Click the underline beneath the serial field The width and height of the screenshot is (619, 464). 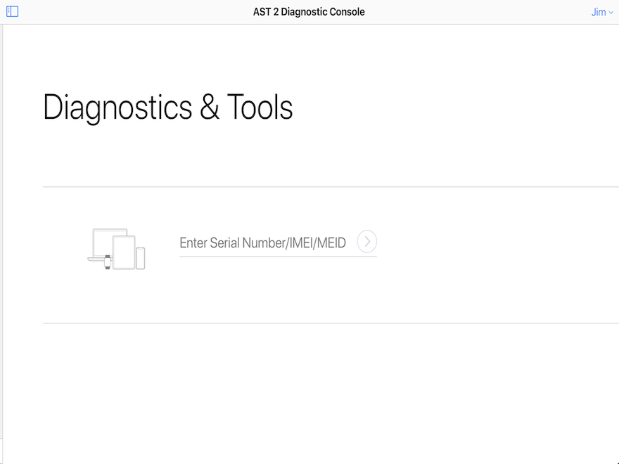click(278, 256)
